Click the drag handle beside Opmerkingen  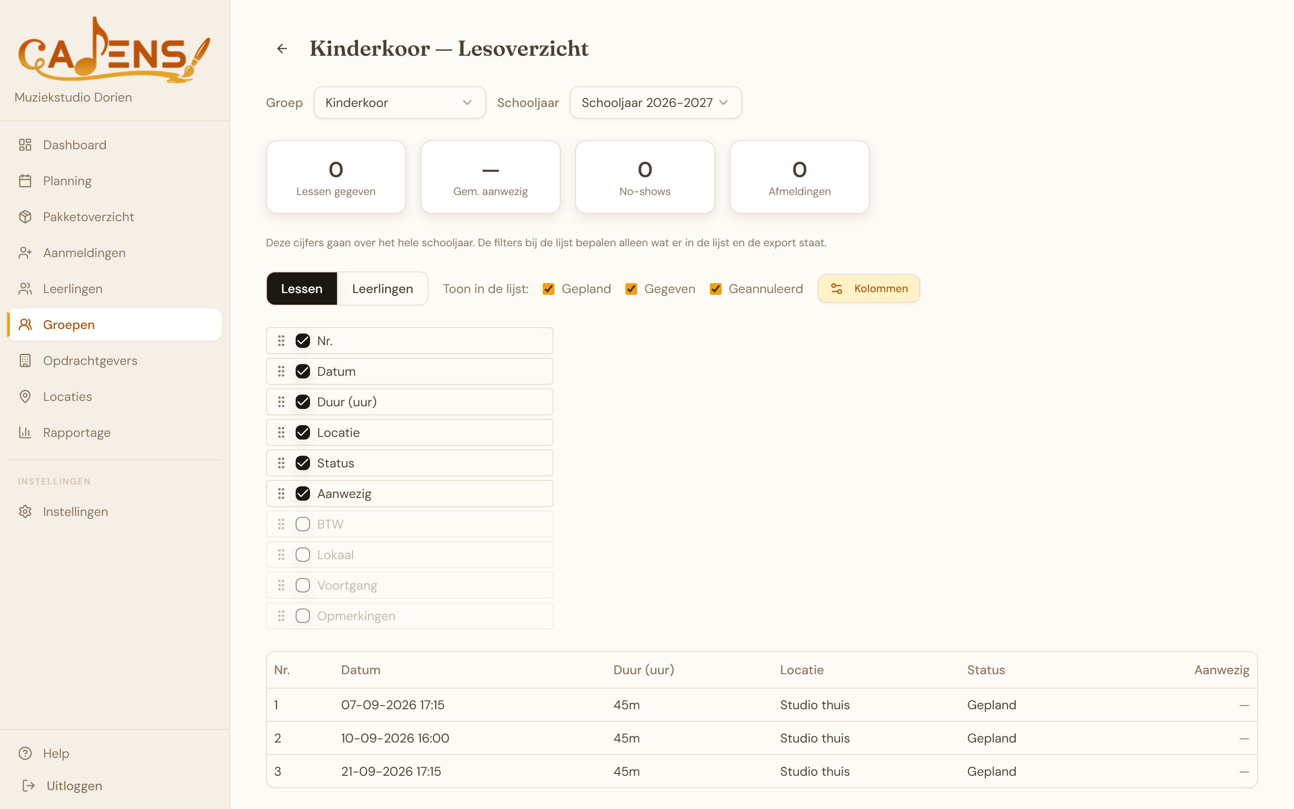(281, 616)
